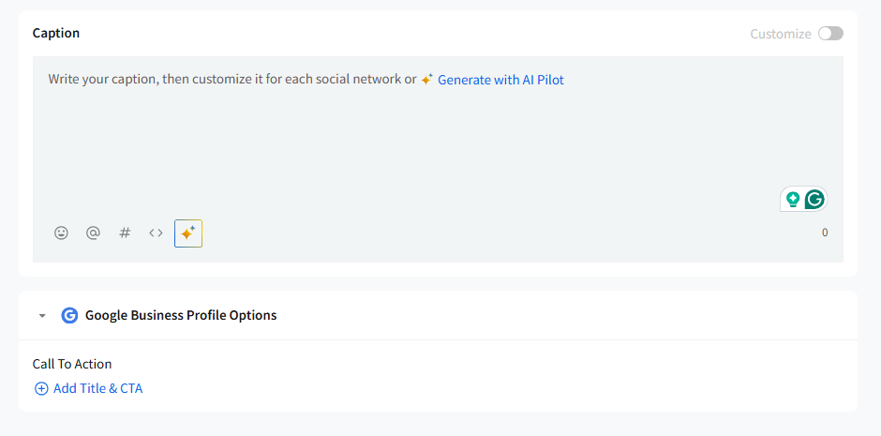The image size is (881, 436).
Task: Enable the Customize toggle switch
Action: pos(830,34)
